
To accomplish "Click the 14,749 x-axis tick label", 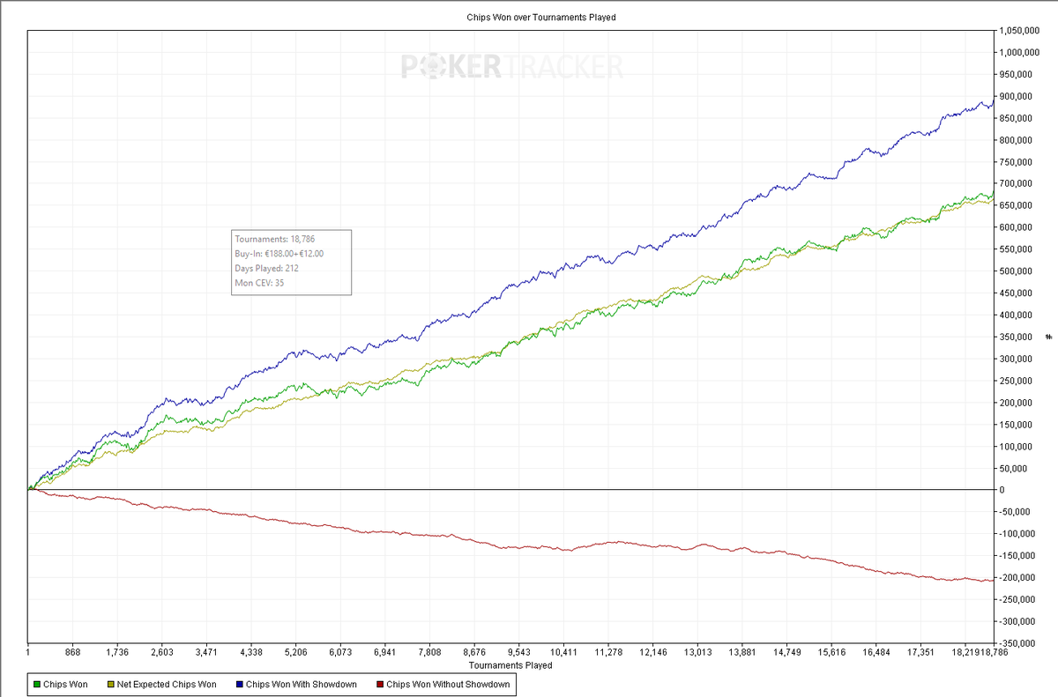I will tap(786, 653).
